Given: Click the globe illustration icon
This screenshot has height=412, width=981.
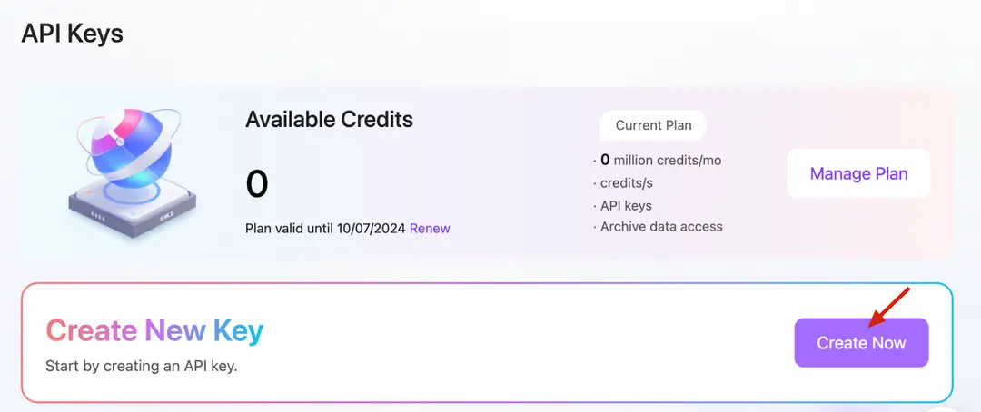Looking at the screenshot, I should coord(132,169).
